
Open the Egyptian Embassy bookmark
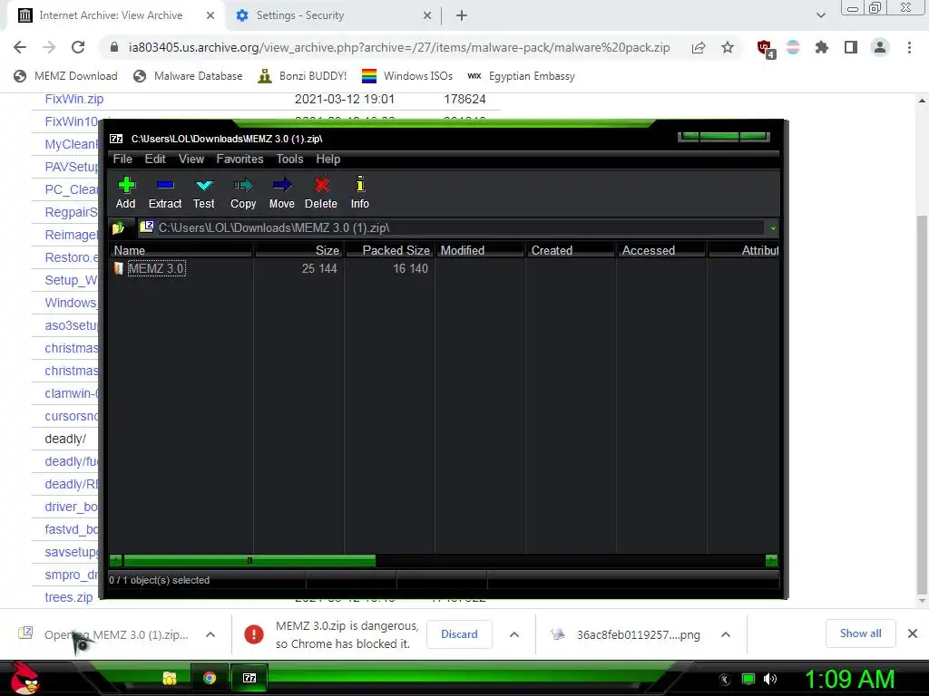pyautogui.click(x=522, y=76)
